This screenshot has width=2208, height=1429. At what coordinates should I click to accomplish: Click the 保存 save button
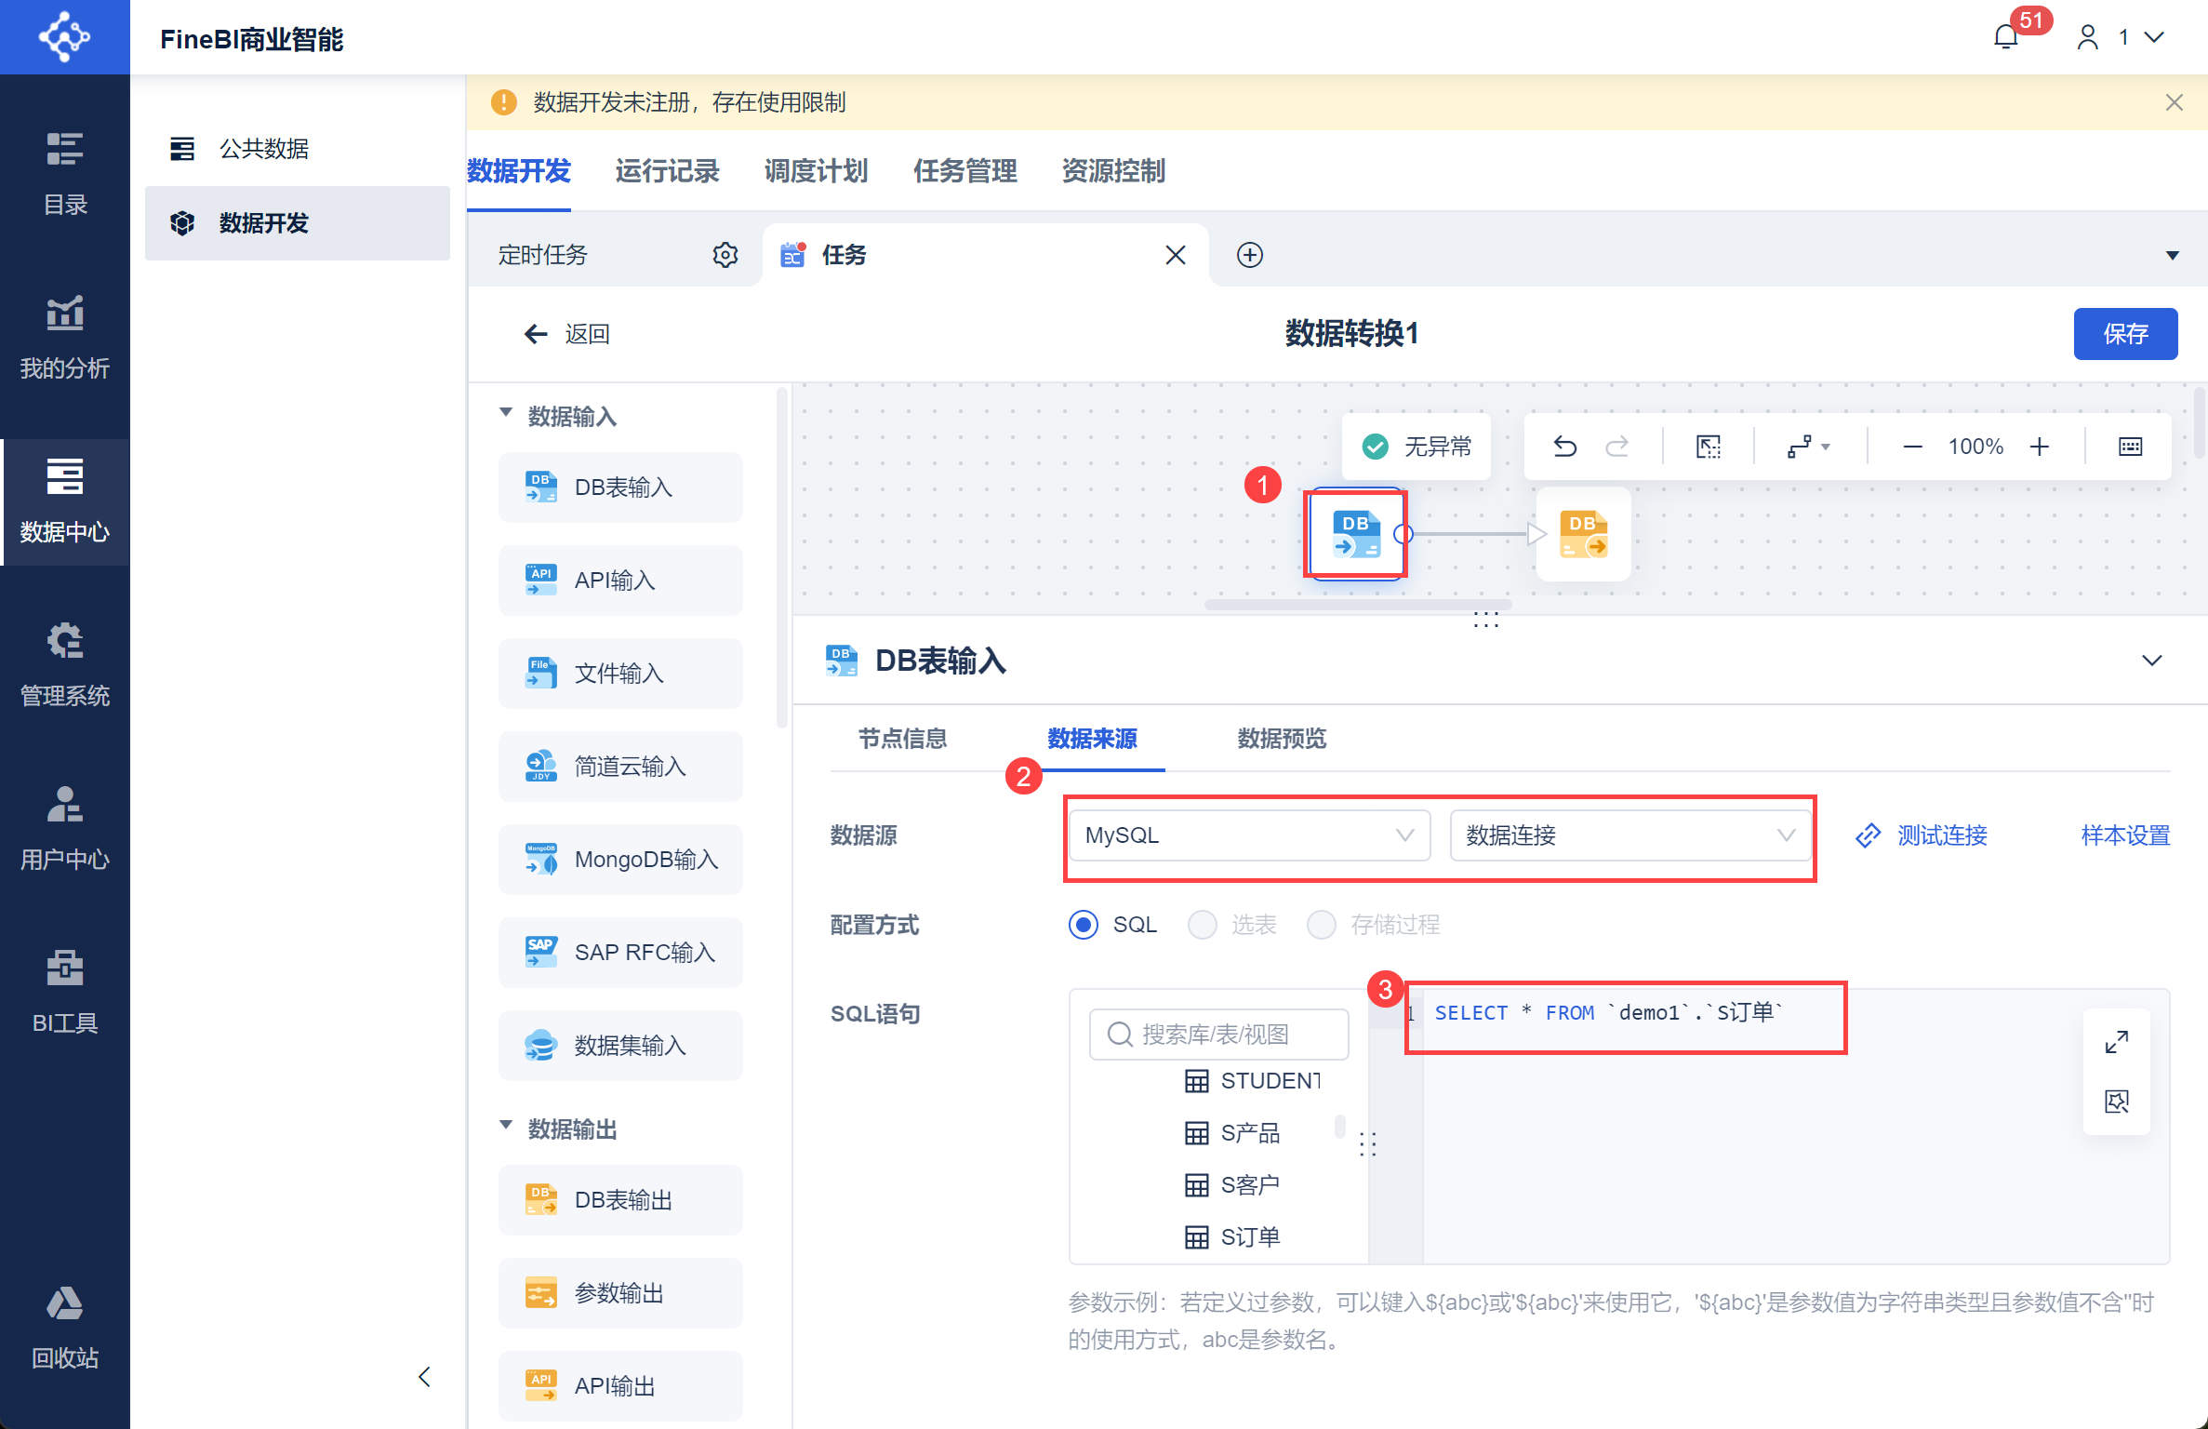pyautogui.click(x=2125, y=334)
